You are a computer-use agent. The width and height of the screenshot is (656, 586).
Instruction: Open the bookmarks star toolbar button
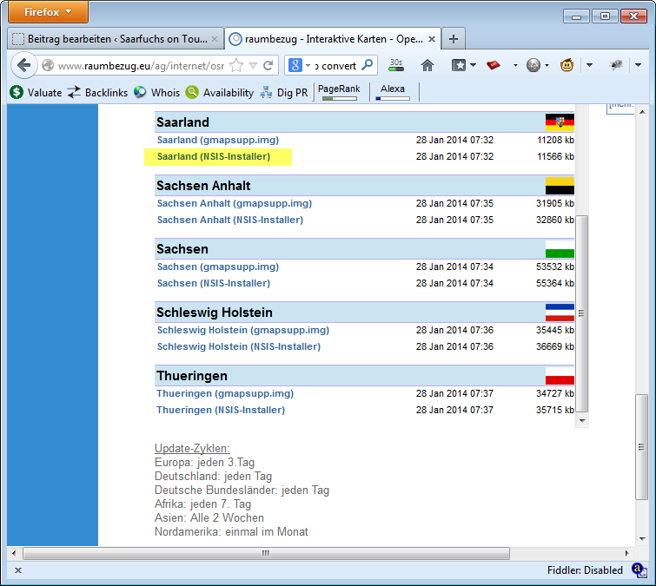[x=459, y=65]
